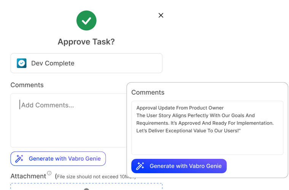Select the Dev Complete status field
Image resolution: width=289 pixels, height=190 pixels.
[86, 63]
